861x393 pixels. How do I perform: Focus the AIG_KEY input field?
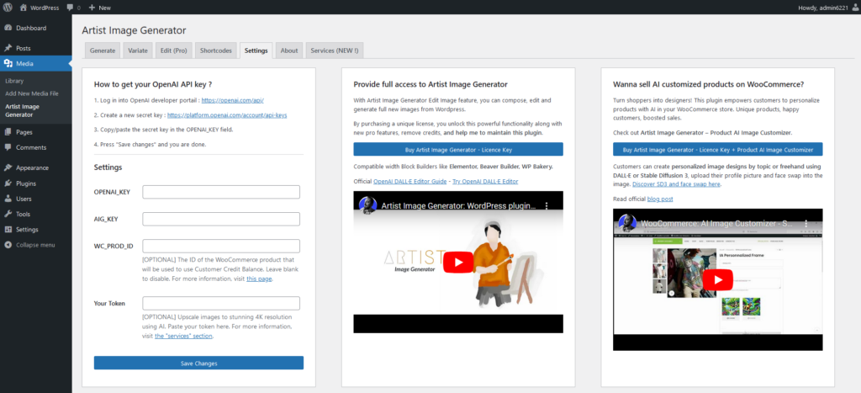pos(221,219)
